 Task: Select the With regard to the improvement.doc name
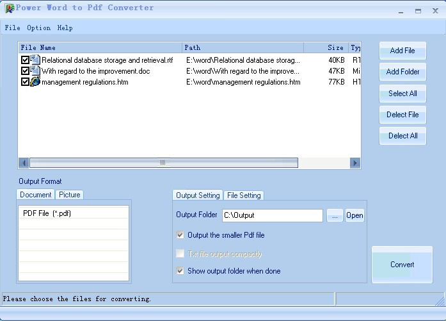click(96, 71)
